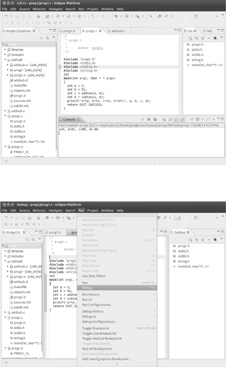Toggle Scroll Lock in Console toolbar
226x367 pixels.
click(170, 119)
